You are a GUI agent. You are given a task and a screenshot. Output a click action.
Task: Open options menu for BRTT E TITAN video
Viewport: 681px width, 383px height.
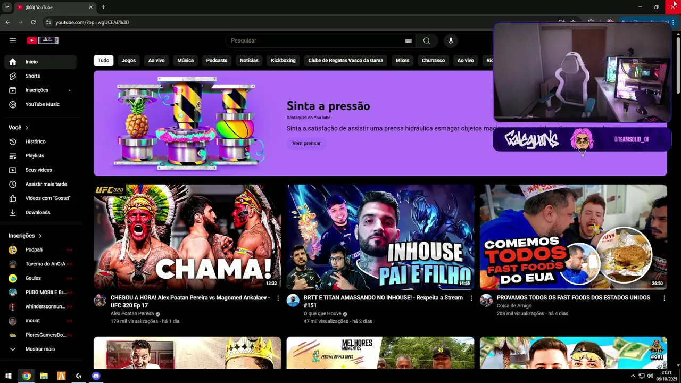pyautogui.click(x=471, y=298)
